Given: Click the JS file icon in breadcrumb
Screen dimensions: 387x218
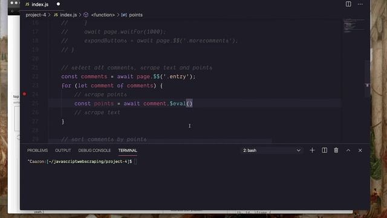Looking at the screenshot, I should tap(56, 15).
